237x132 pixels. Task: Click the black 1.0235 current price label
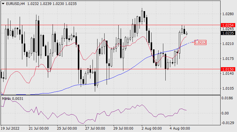pos(228,33)
